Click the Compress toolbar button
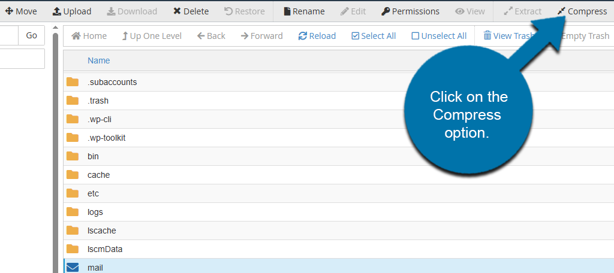Screen dimensions: 614x273 (582, 11)
